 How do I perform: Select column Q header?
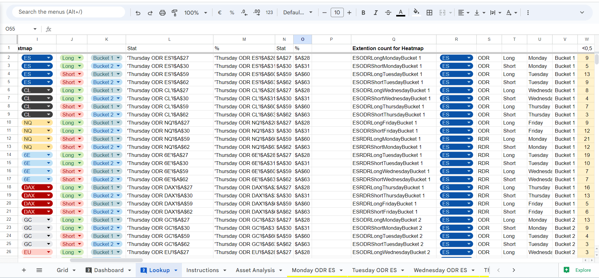coord(393,39)
